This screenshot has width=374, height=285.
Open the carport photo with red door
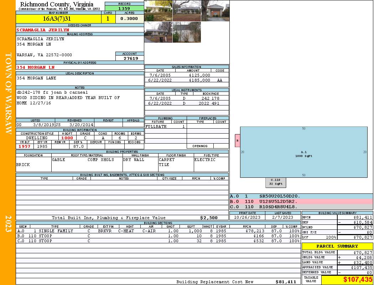(x=215, y=11)
